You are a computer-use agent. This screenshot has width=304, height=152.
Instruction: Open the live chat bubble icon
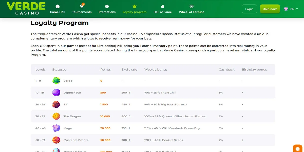(x=297, y=149)
